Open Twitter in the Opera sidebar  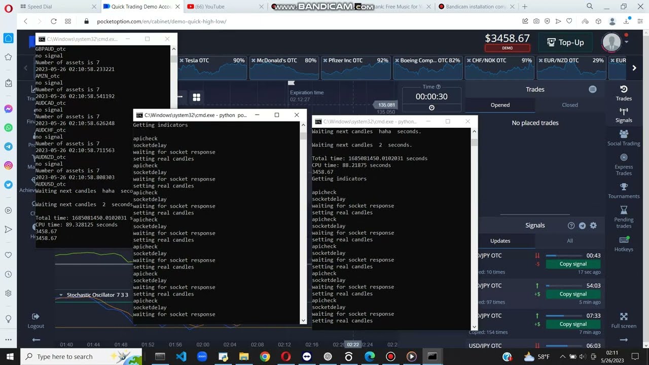coord(8,185)
